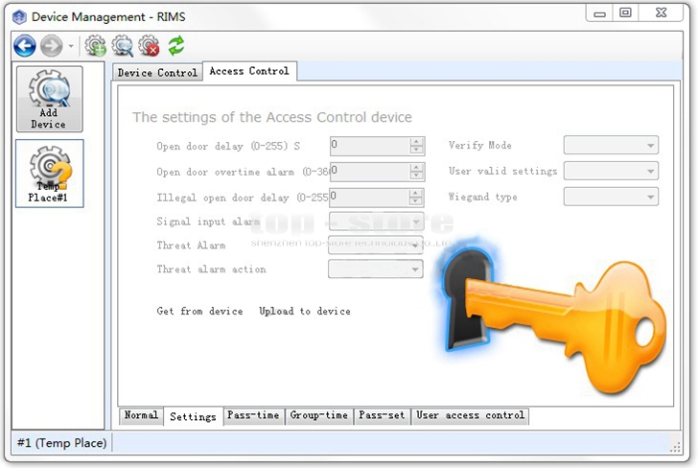Click Upload to device
Image resolution: width=698 pixels, height=468 pixels.
[x=305, y=312]
